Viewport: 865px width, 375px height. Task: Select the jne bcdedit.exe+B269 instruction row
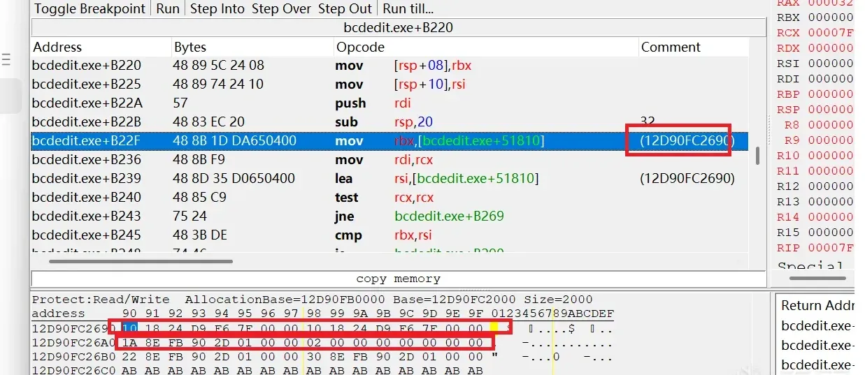tap(389, 216)
